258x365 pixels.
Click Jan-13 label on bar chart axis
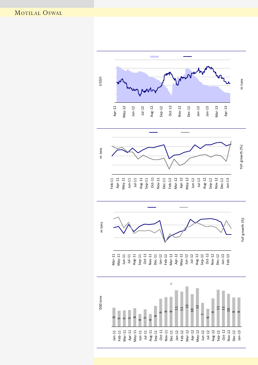pos(239,336)
